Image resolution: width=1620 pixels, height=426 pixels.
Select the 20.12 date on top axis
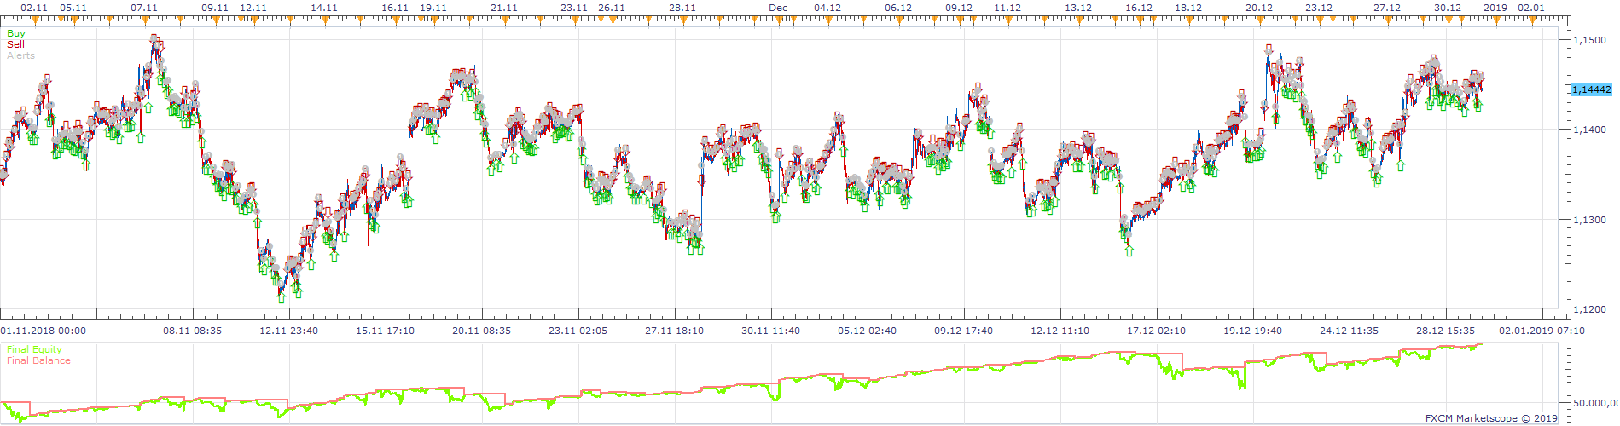tap(1259, 8)
